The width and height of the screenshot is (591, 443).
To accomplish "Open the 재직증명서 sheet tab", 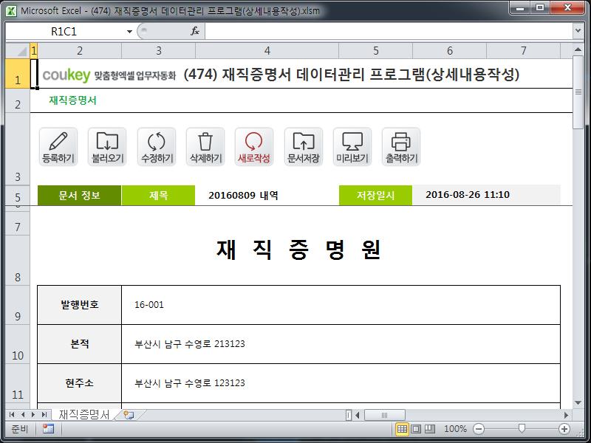I will pos(84,415).
